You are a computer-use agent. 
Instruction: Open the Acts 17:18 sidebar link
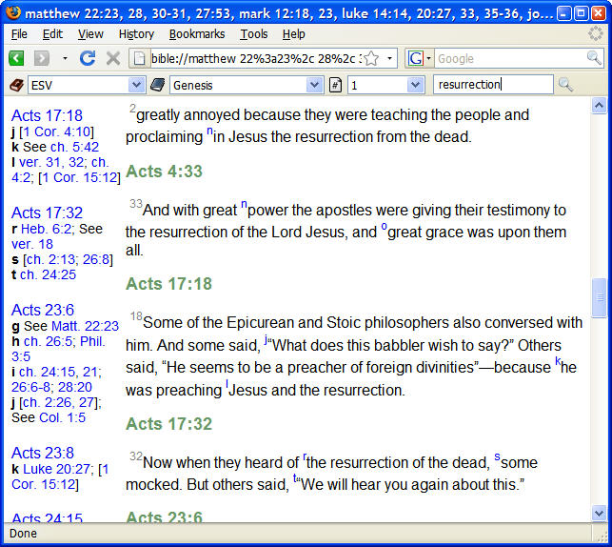click(47, 115)
